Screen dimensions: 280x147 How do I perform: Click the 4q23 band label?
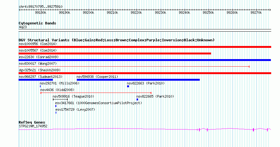(x=23, y=27)
